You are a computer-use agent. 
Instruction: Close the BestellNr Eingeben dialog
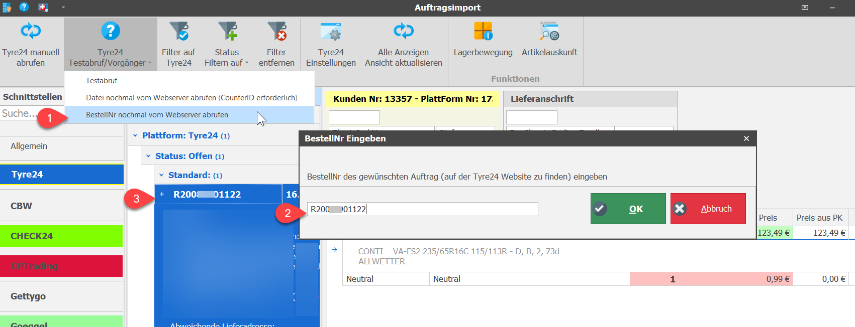746,138
